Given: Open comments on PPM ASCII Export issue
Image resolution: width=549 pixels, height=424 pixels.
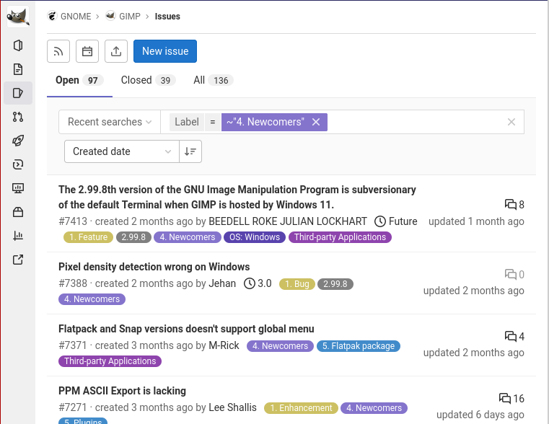Looking at the screenshot, I should click(x=511, y=399).
